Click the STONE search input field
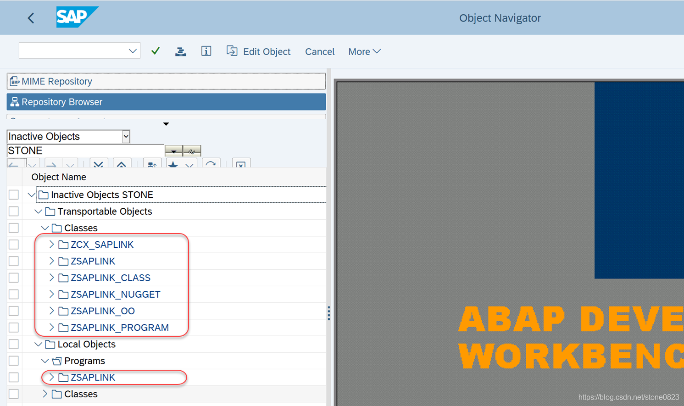684x406 pixels. click(83, 150)
